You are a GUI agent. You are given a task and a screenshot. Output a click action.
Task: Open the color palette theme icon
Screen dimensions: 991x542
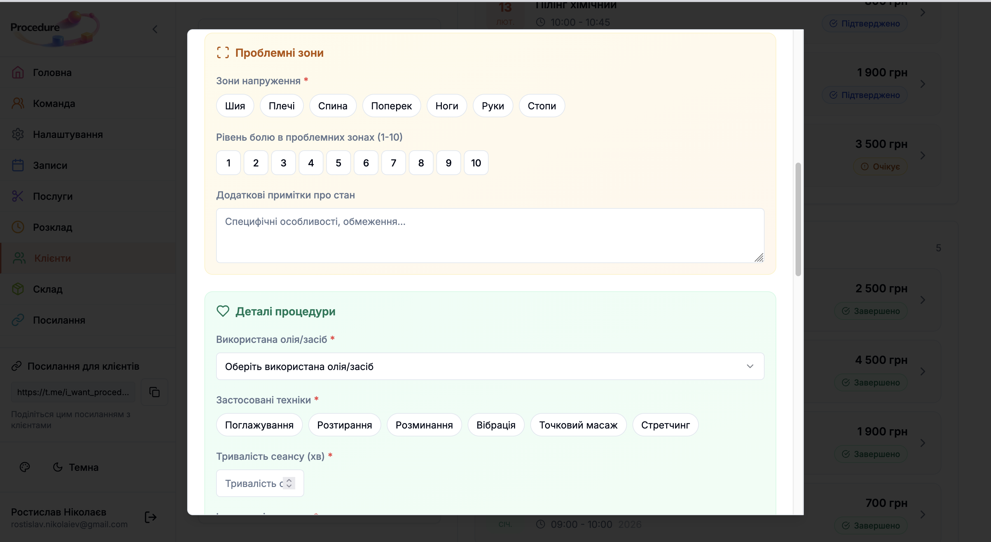25,467
